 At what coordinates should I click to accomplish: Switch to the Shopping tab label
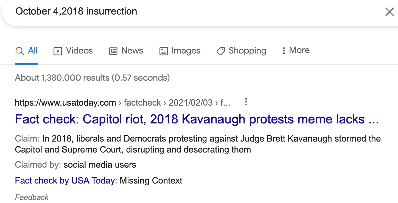247,51
